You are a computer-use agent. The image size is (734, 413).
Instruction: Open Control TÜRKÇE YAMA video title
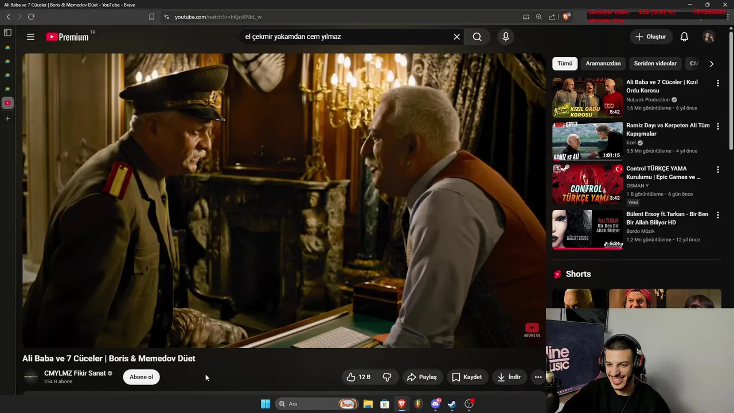663,173
